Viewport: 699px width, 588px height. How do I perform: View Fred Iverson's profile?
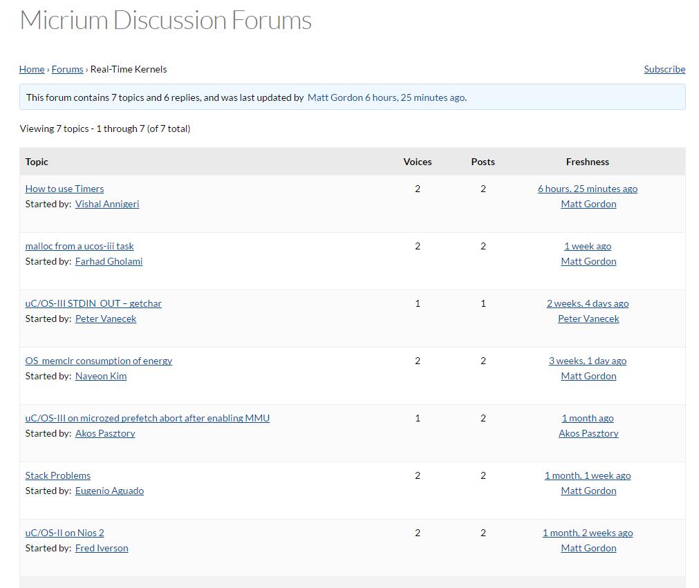tap(102, 548)
